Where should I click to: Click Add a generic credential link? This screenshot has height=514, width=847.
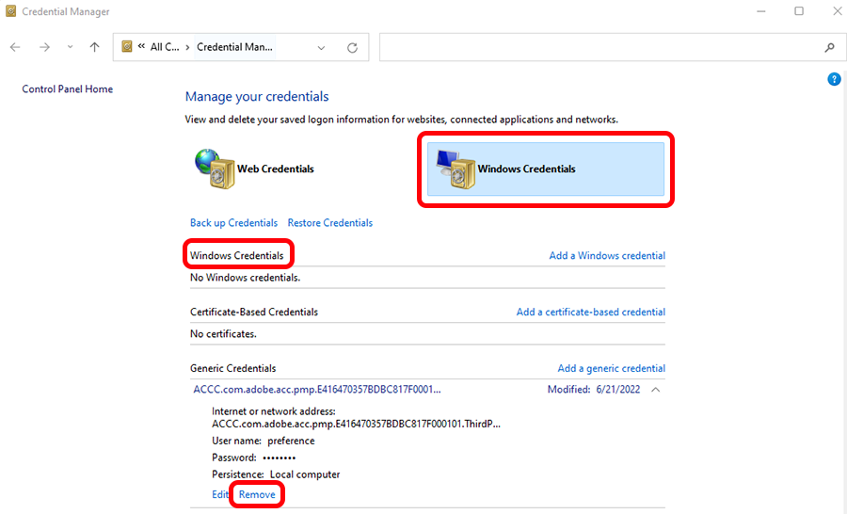[611, 368]
